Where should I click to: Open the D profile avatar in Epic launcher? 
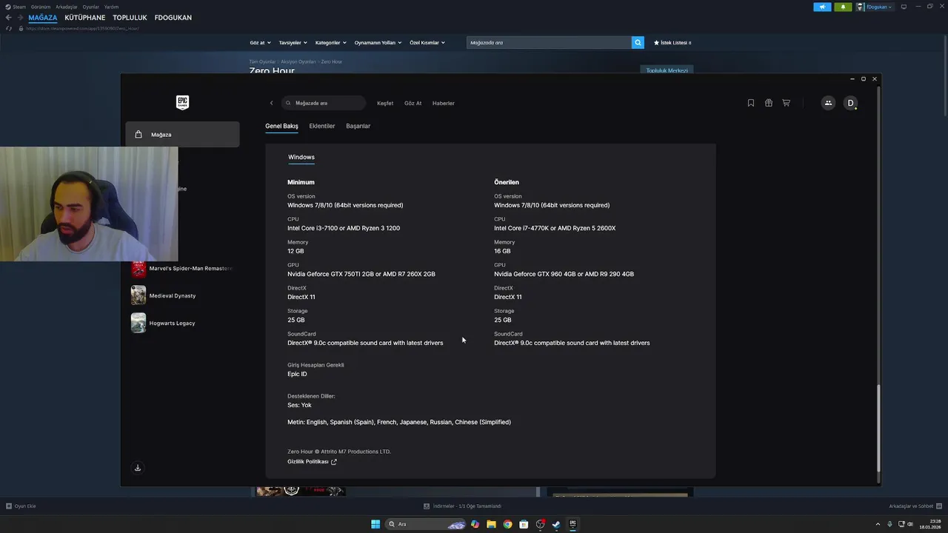coord(850,103)
